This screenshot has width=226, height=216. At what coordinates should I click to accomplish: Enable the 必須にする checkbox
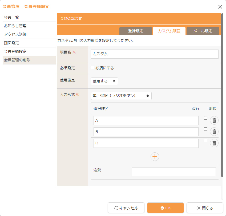[x=93, y=68]
